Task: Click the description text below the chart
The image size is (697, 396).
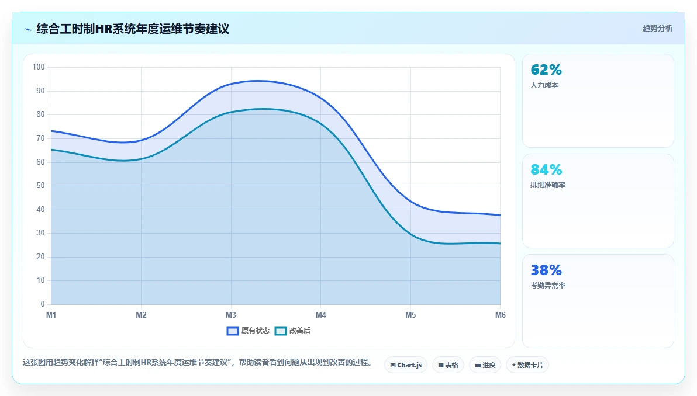Action: click(198, 362)
